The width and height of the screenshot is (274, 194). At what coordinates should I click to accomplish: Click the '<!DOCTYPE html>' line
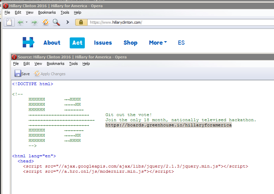pyautogui.click(x=33, y=84)
